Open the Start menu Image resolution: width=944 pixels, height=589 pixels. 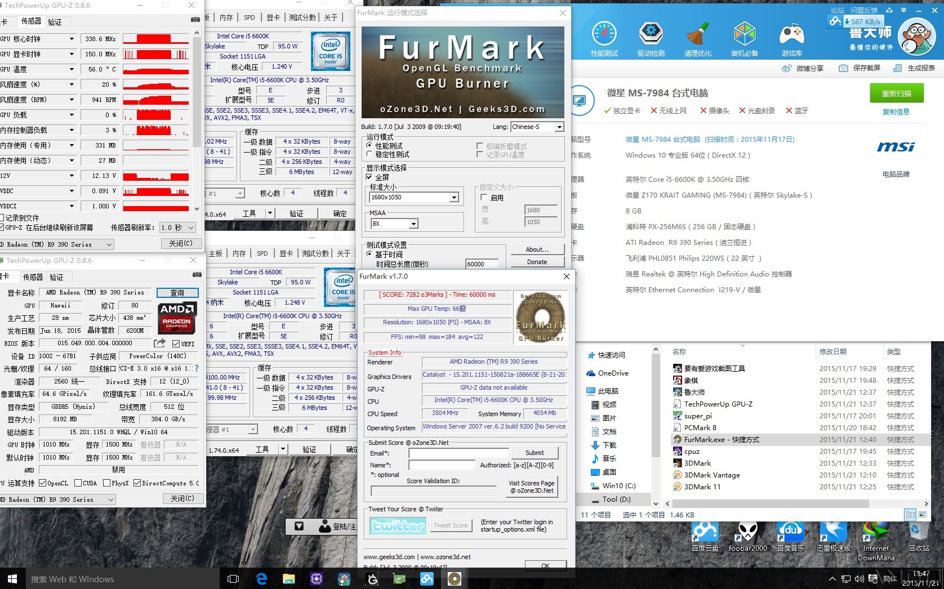tap(12, 578)
